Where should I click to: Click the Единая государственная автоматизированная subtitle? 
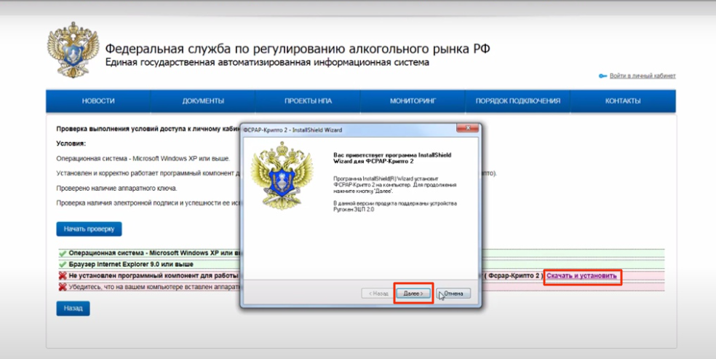pos(267,63)
